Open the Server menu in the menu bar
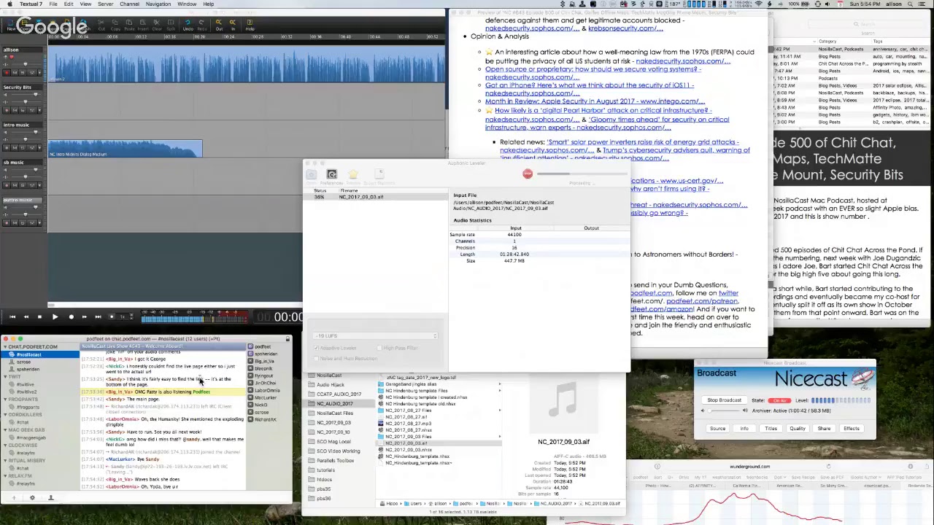Screen dimensions: 934x525 (105, 4)
